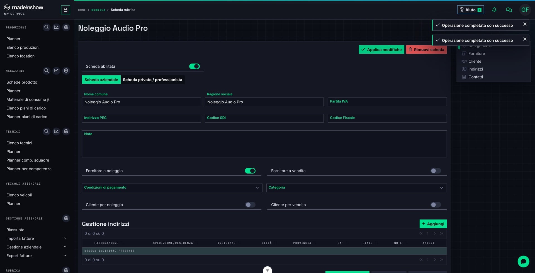The image size is (535, 273).
Task: Toggle Scheda abilitata switch
Action: 194,66
